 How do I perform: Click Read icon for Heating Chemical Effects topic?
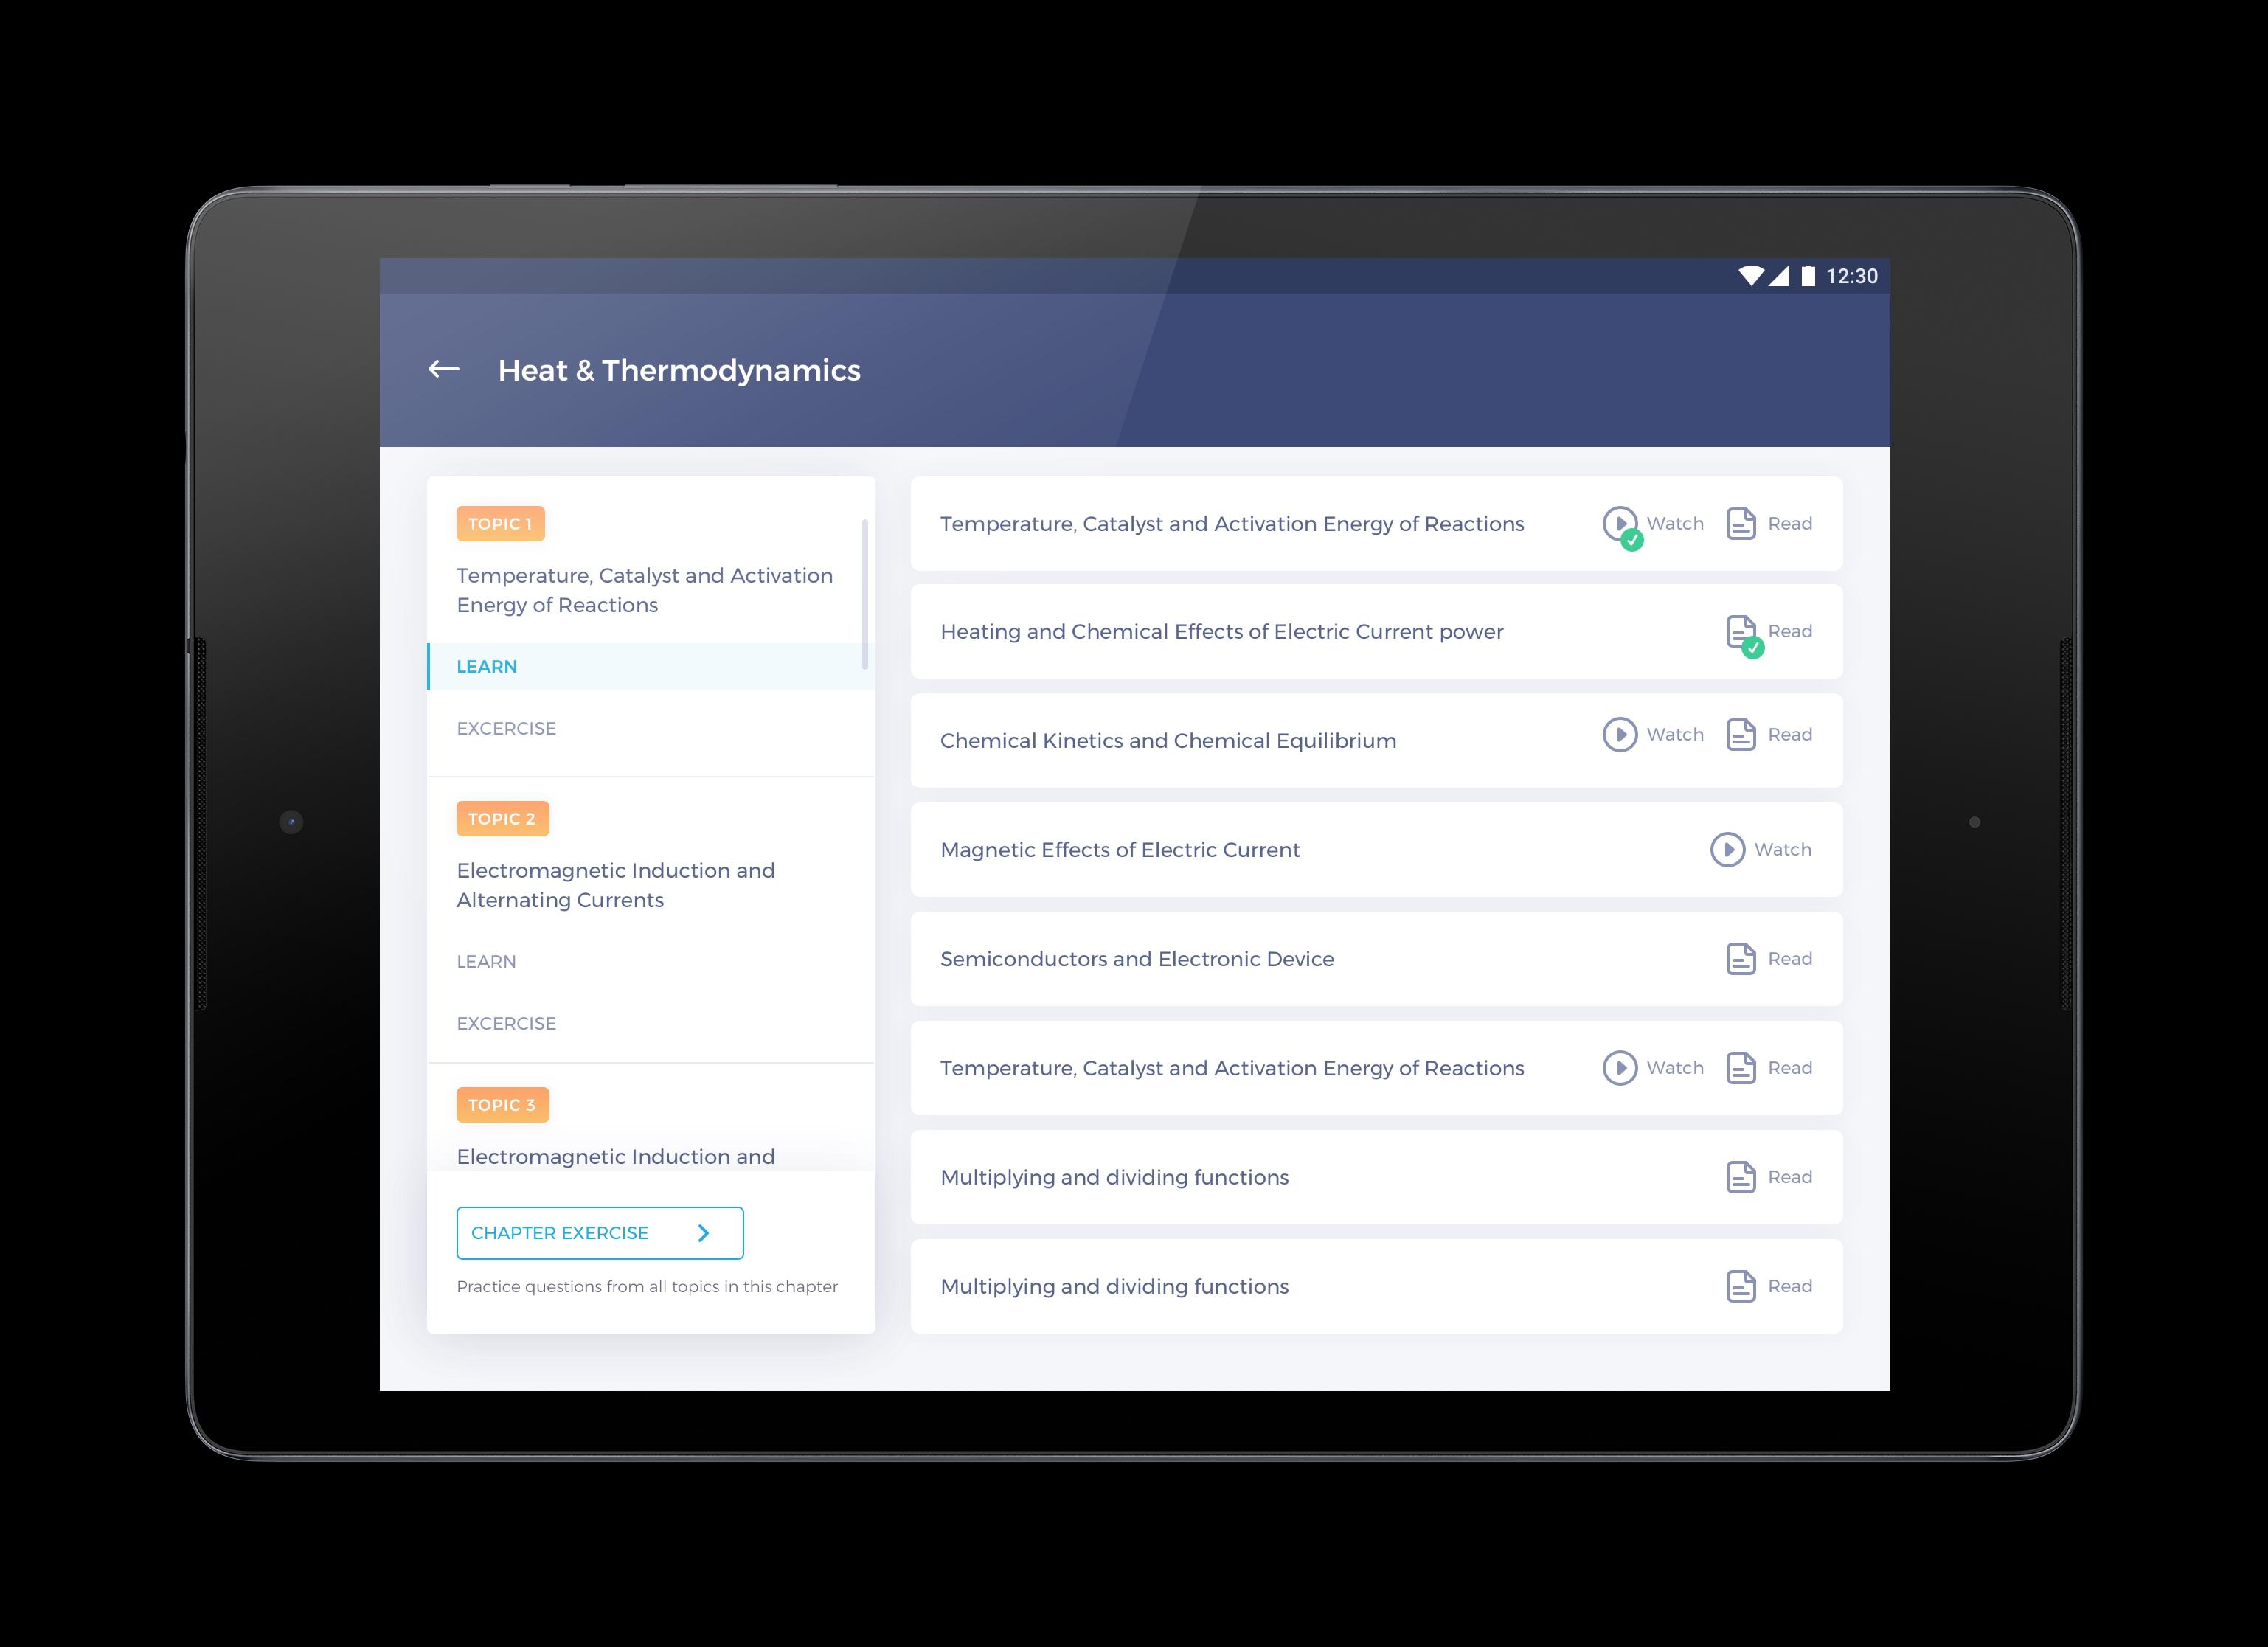(1740, 629)
